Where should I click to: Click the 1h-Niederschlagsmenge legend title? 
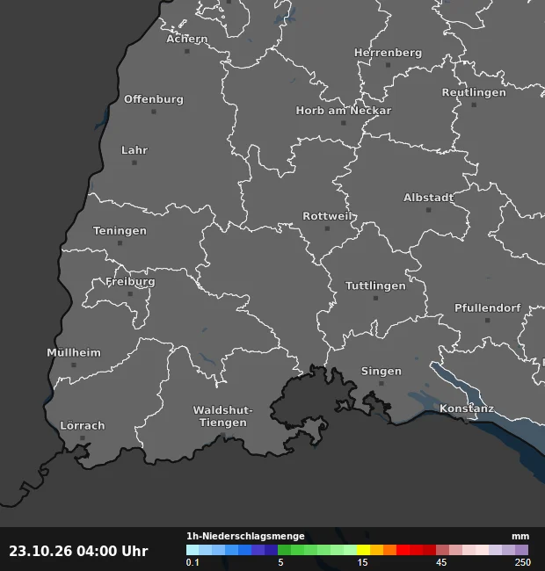(245, 536)
